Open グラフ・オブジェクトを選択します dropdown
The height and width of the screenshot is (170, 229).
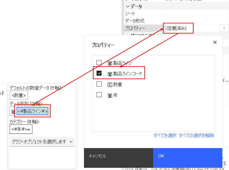[x=42, y=142]
